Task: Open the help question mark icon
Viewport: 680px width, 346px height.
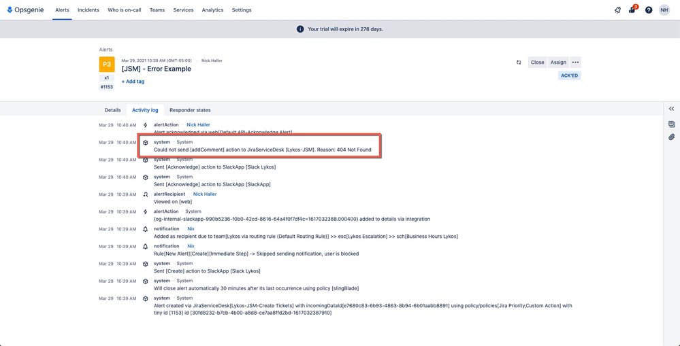Action: coord(648,10)
